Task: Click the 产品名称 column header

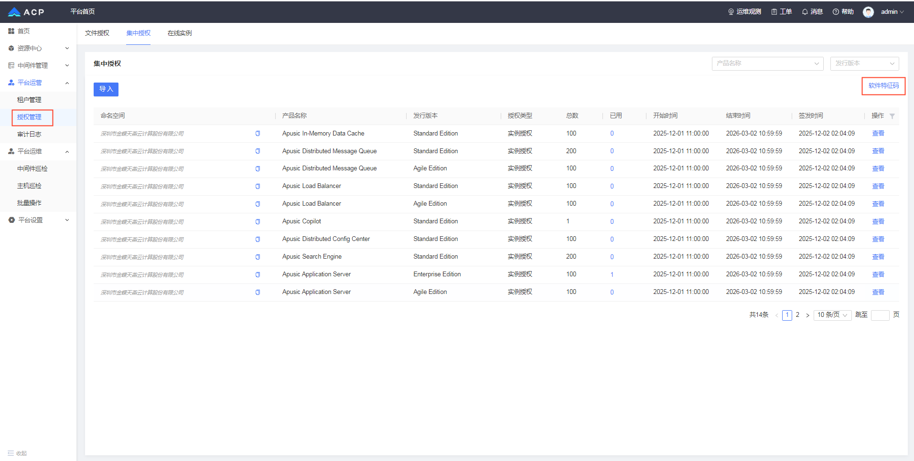Action: click(x=294, y=116)
